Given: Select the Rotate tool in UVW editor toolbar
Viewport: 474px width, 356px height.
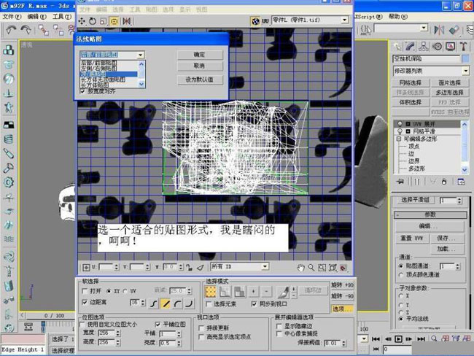Looking at the screenshot, I should [x=93, y=21].
